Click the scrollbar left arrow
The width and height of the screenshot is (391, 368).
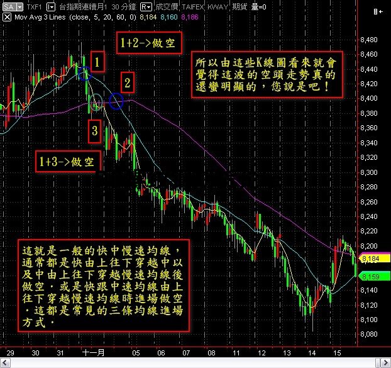coord(4,363)
